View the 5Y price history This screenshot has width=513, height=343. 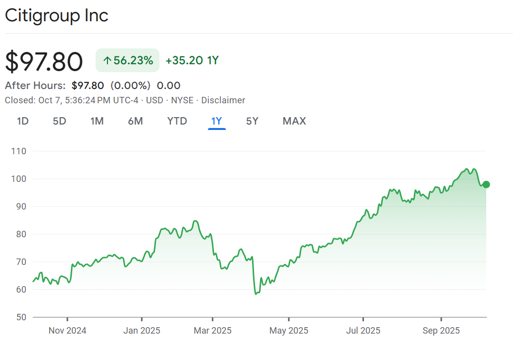(252, 121)
